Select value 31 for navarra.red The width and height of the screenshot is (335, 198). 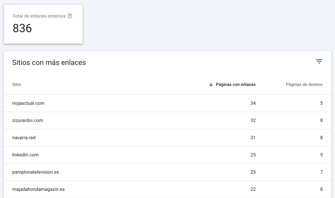[253, 138]
